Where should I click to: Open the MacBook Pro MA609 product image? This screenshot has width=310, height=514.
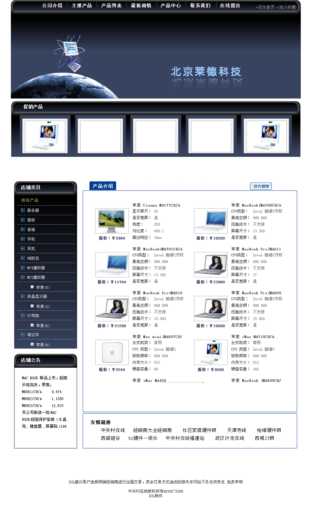click(x=211, y=308)
